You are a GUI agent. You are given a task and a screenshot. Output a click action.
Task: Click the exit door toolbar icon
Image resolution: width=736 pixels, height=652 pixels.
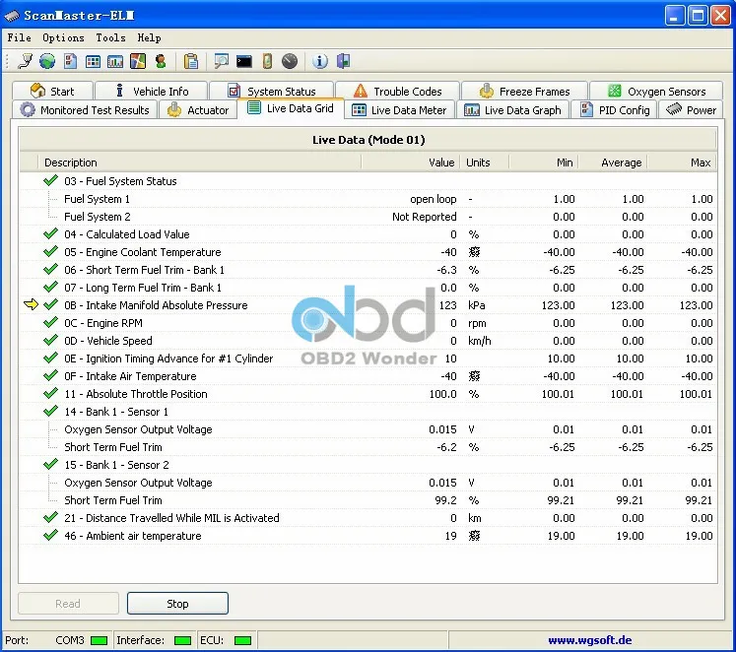[x=343, y=61]
